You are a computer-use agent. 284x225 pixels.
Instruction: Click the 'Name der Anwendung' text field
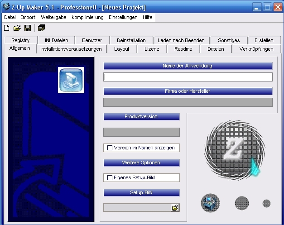point(188,77)
